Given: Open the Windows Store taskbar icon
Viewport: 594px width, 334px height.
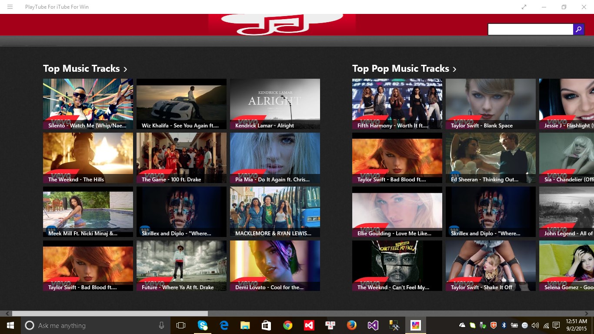Looking at the screenshot, I should click(266, 325).
